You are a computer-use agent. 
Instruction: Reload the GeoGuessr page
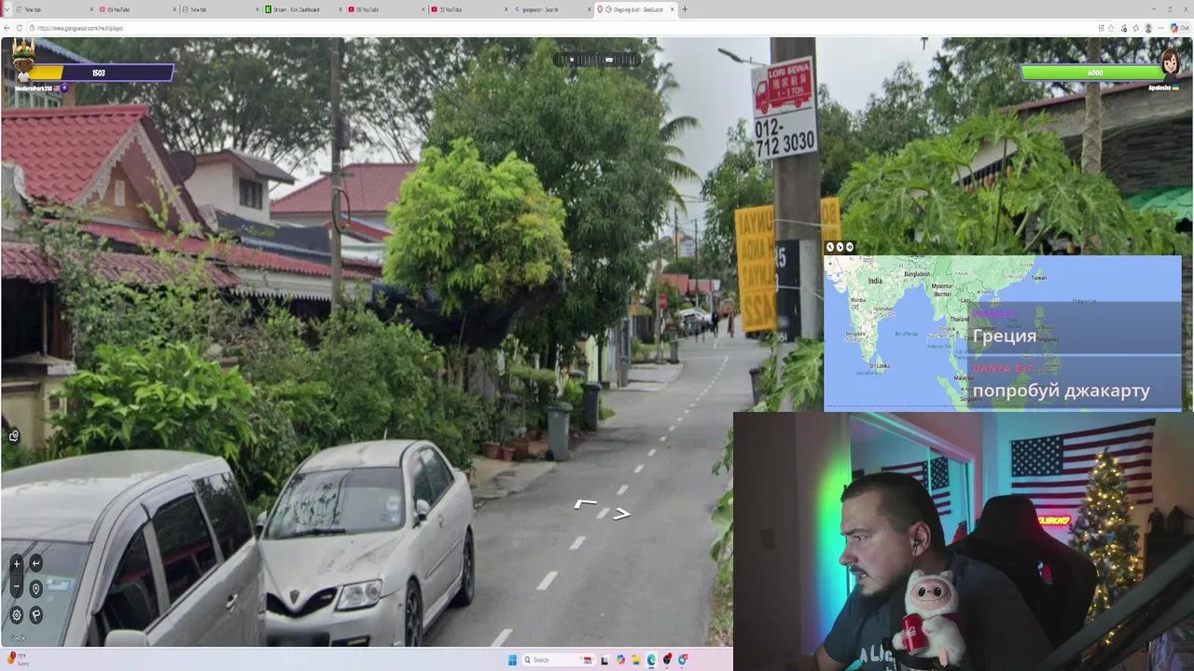click(x=21, y=28)
